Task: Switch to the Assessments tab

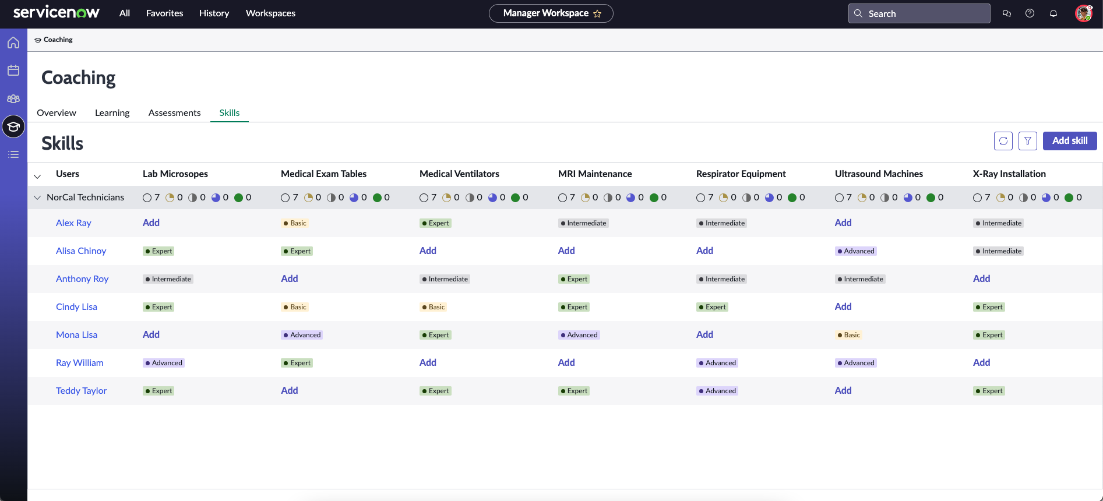Action: 174,113
